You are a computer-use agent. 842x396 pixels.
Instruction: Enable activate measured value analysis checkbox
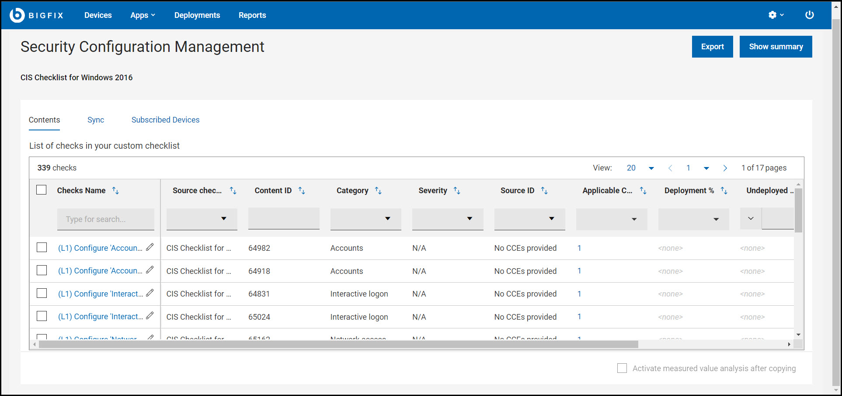click(622, 368)
